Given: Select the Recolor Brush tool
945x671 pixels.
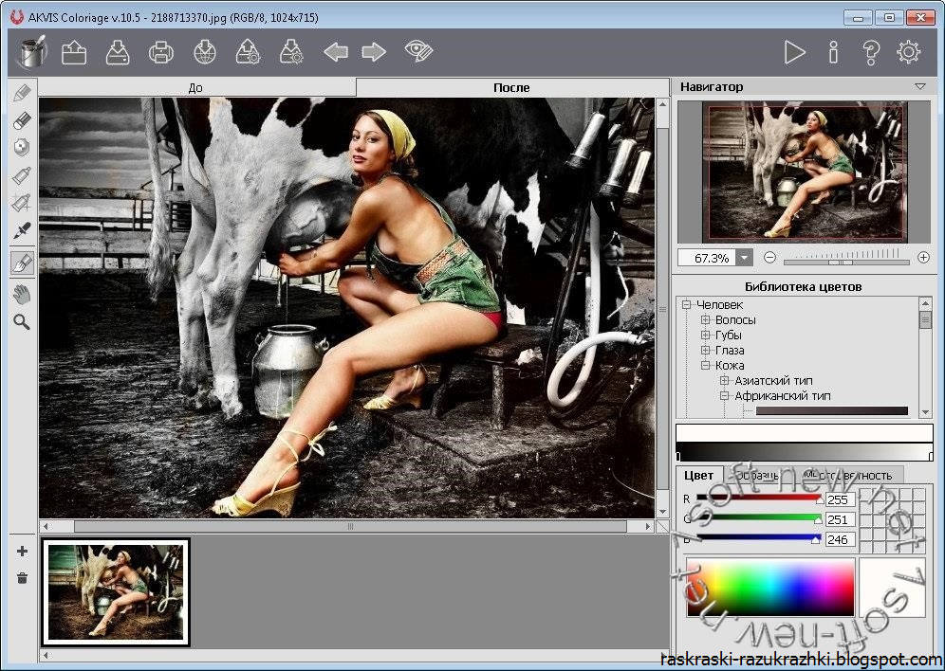Looking at the screenshot, I should pyautogui.click(x=22, y=263).
